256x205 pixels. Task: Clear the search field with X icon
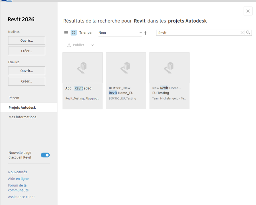242,33
